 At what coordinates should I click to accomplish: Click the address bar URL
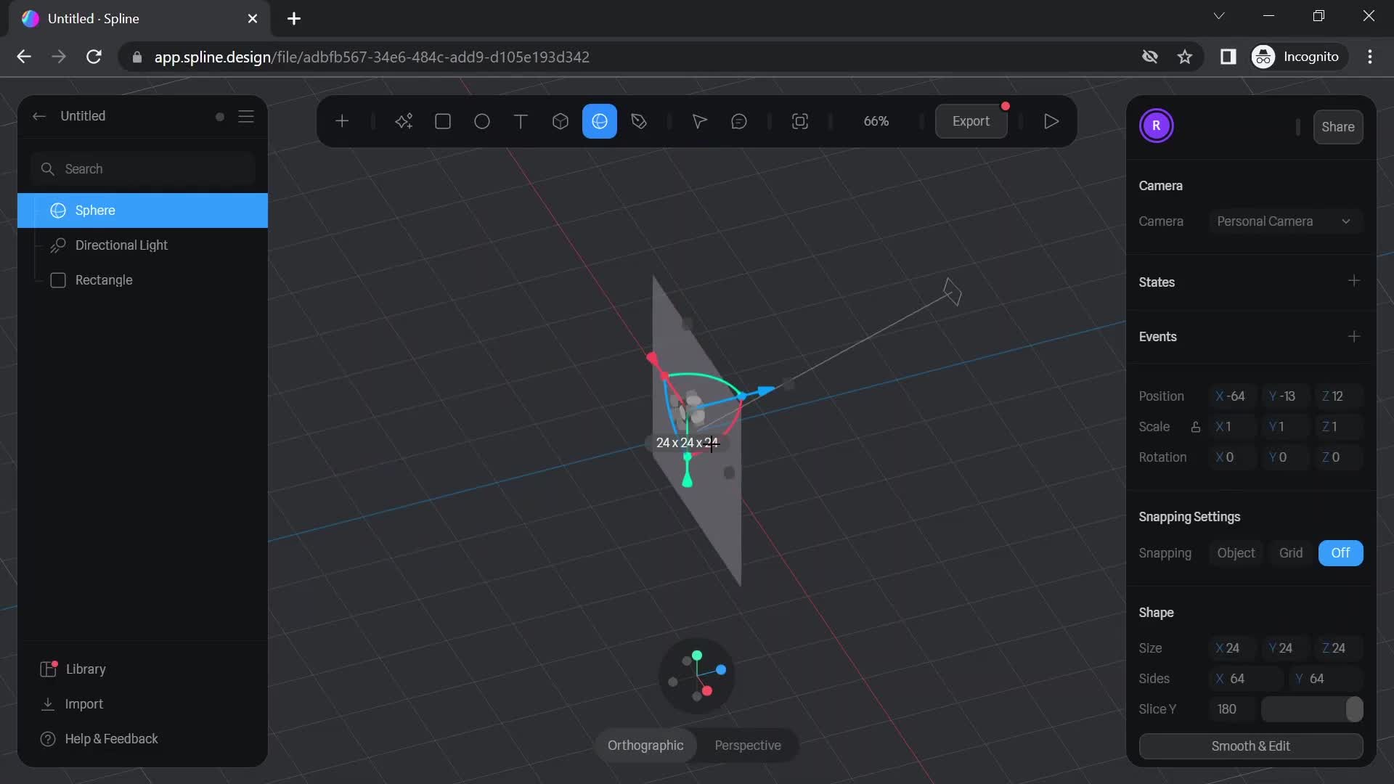pyautogui.click(x=372, y=57)
